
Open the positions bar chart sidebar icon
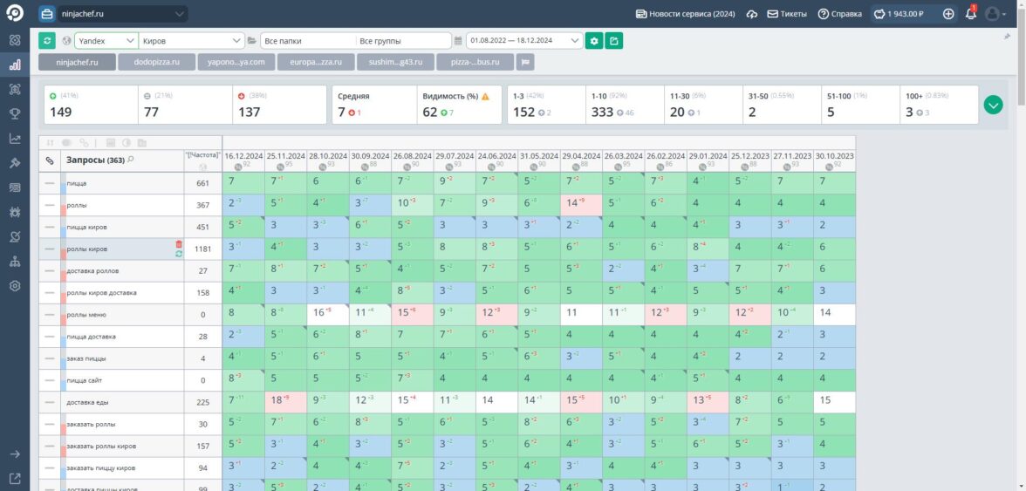click(x=14, y=65)
